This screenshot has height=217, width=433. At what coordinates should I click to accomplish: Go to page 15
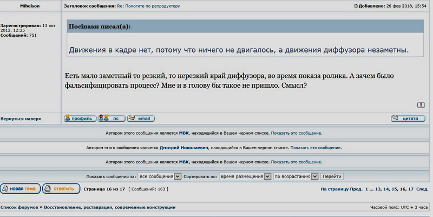point(394,189)
